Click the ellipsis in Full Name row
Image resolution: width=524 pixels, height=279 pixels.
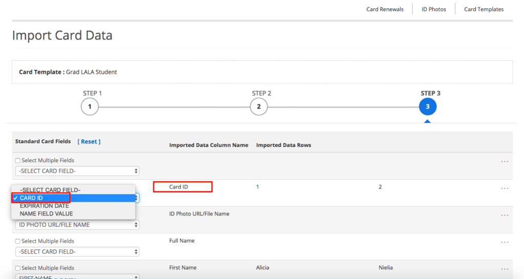[x=505, y=243]
